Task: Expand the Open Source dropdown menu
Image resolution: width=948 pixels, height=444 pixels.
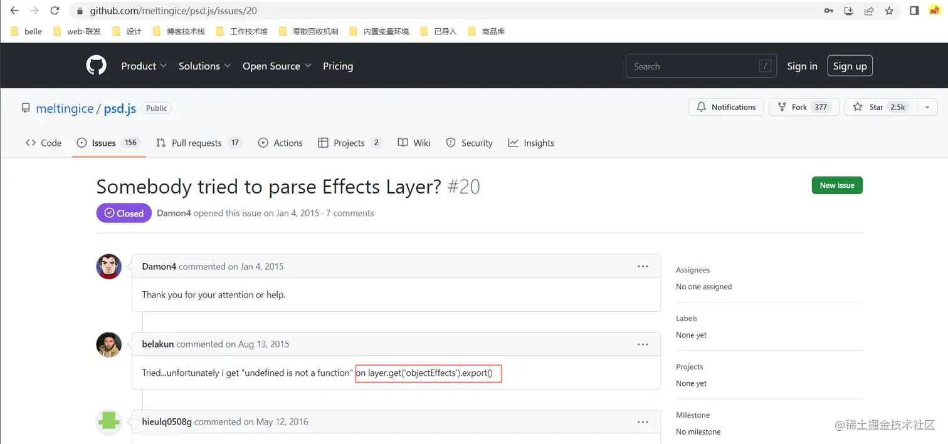Action: coord(277,66)
